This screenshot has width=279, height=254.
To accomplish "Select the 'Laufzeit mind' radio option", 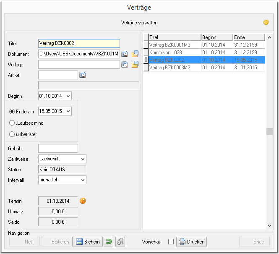I will point(12,123).
